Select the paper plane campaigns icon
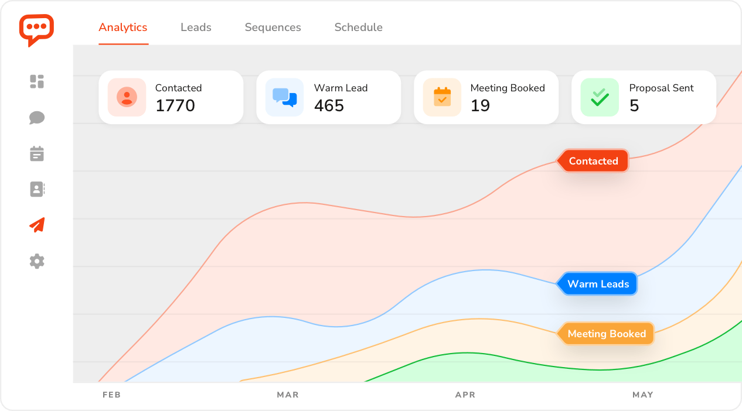The height and width of the screenshot is (411, 742). (x=37, y=225)
